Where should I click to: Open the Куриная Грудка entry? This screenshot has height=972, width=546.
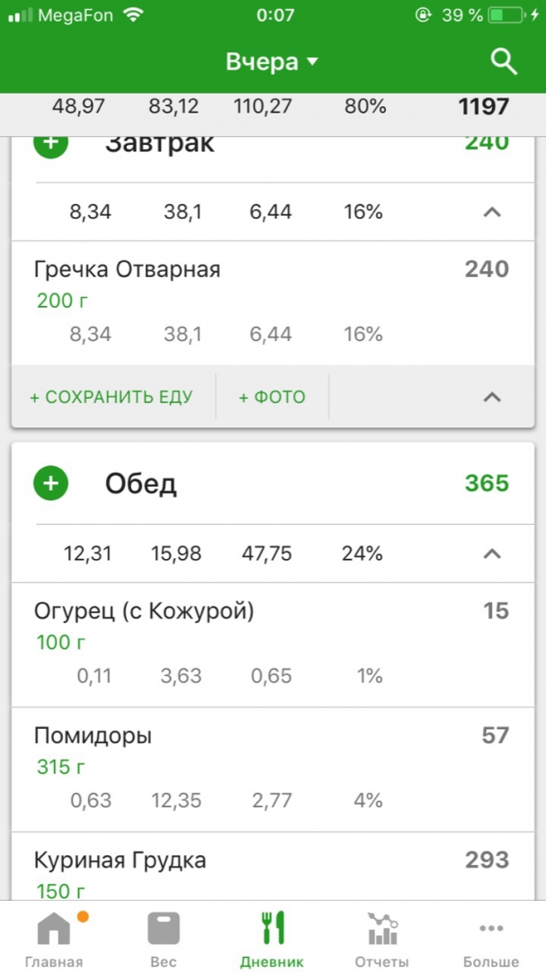point(120,860)
